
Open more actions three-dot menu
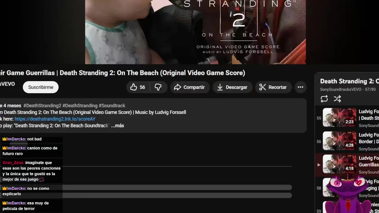coord(300,87)
